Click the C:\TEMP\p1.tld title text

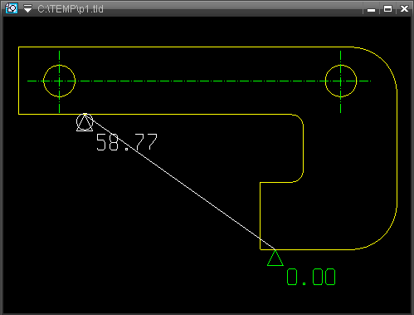coord(71,9)
